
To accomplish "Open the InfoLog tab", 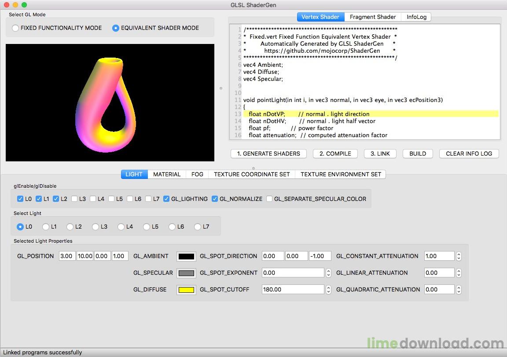I will click(416, 17).
